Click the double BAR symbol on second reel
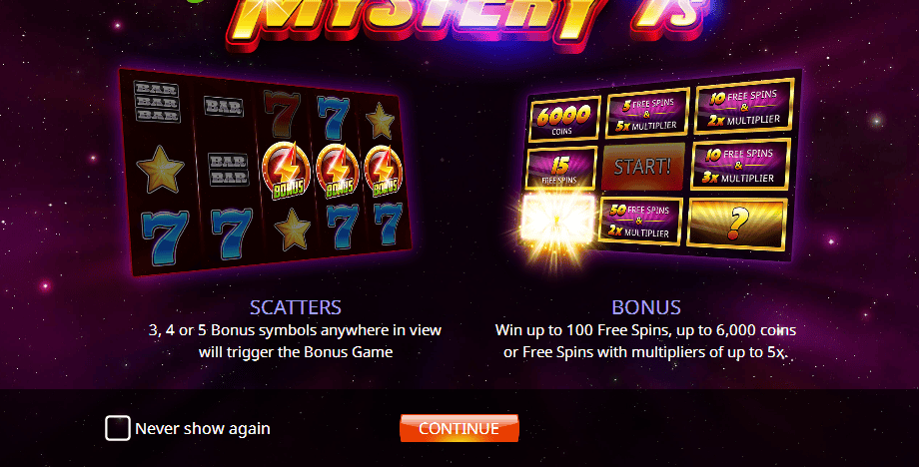The height and width of the screenshot is (467, 919). (229, 169)
